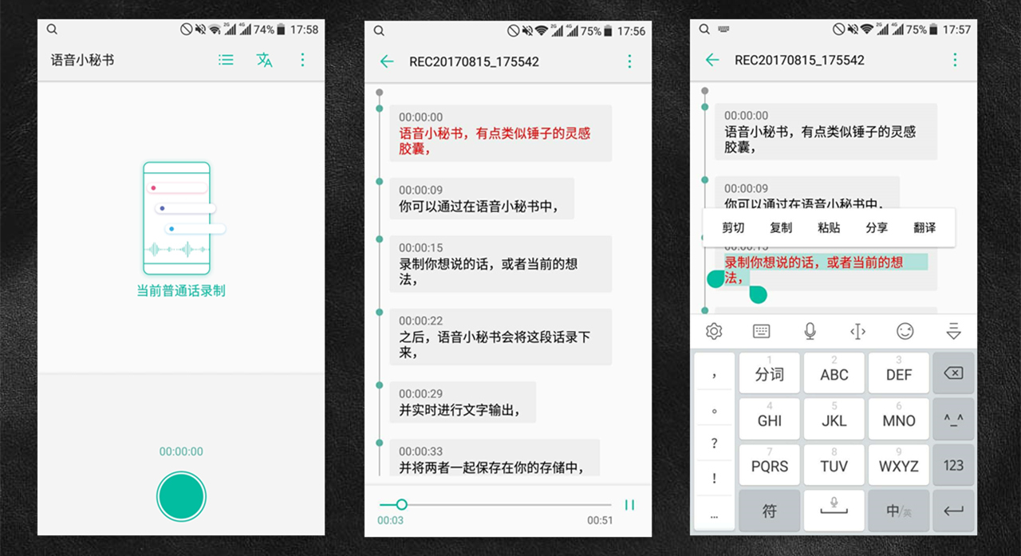This screenshot has height=556, width=1021.
Task: Open the recordings list icon next to translate
Action: [x=226, y=60]
